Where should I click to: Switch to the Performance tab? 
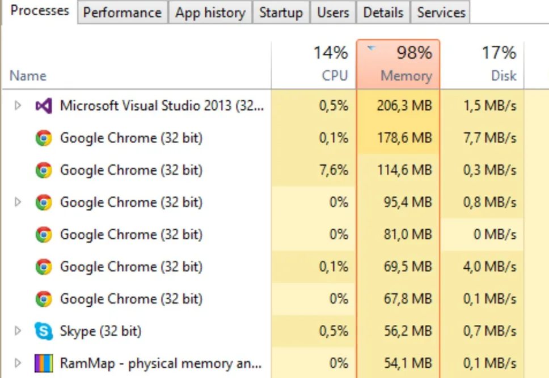point(122,12)
